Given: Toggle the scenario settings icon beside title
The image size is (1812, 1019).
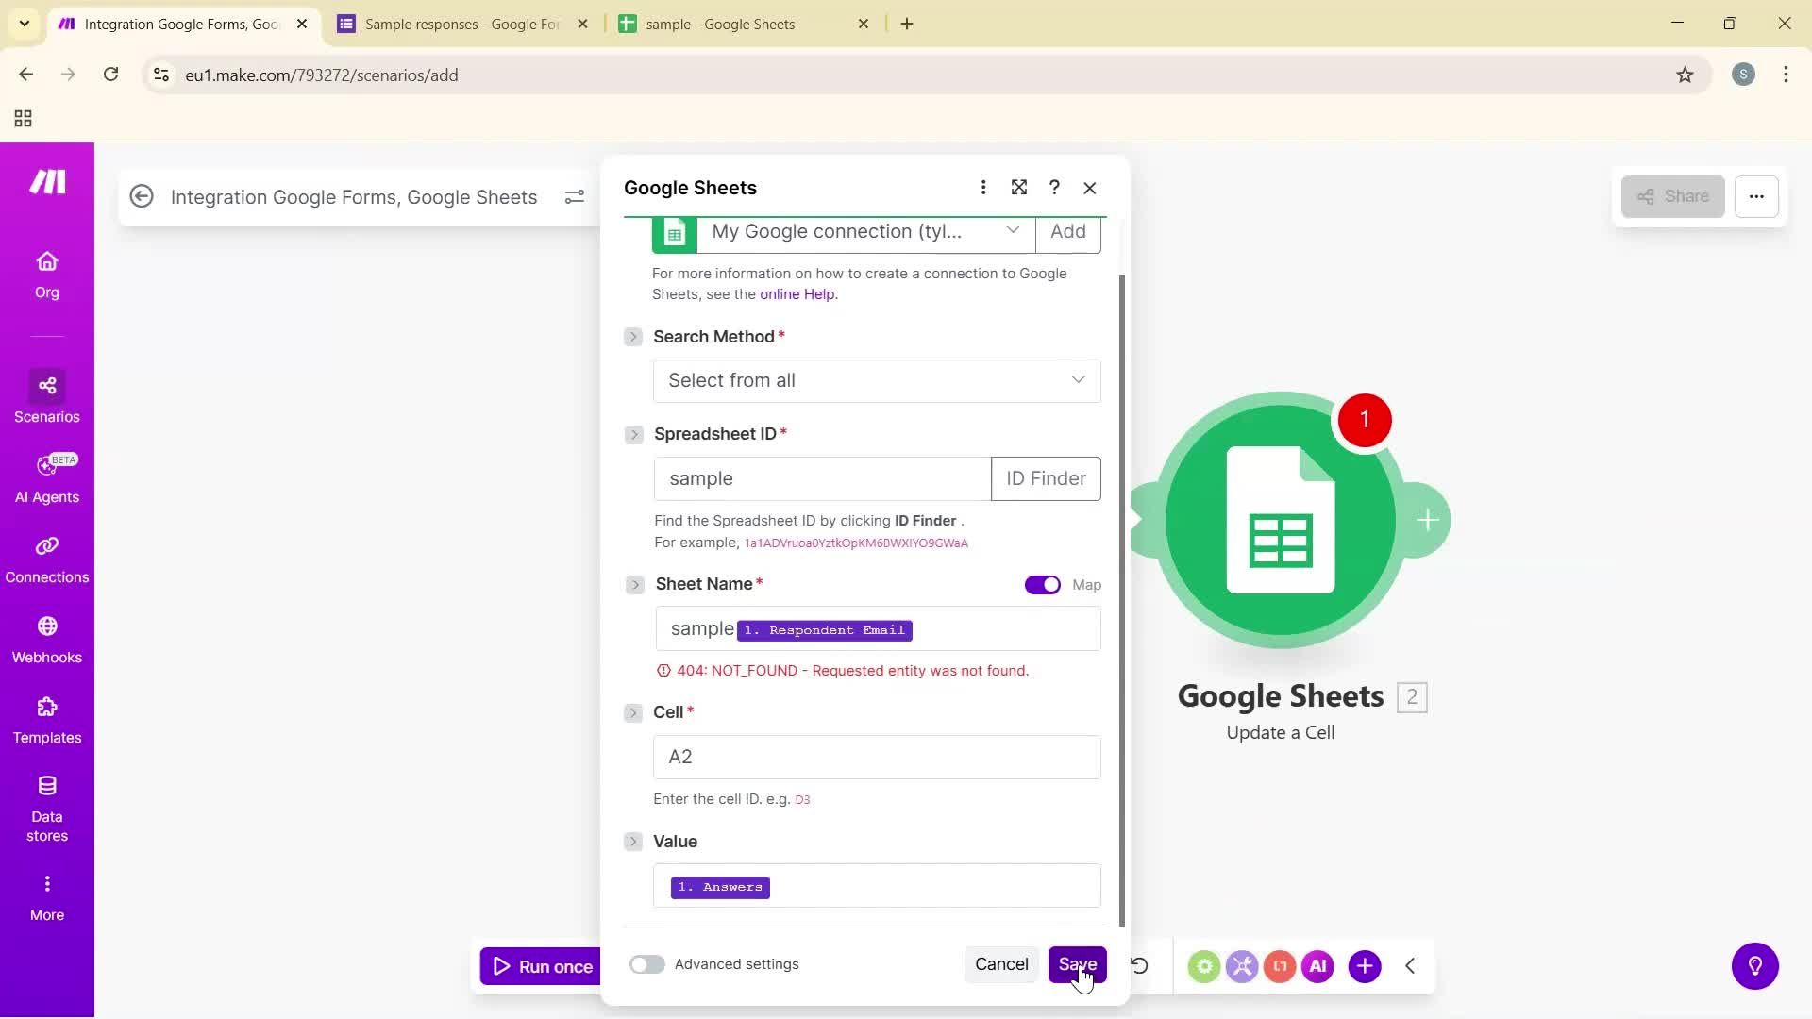Looking at the screenshot, I should pos(576,197).
